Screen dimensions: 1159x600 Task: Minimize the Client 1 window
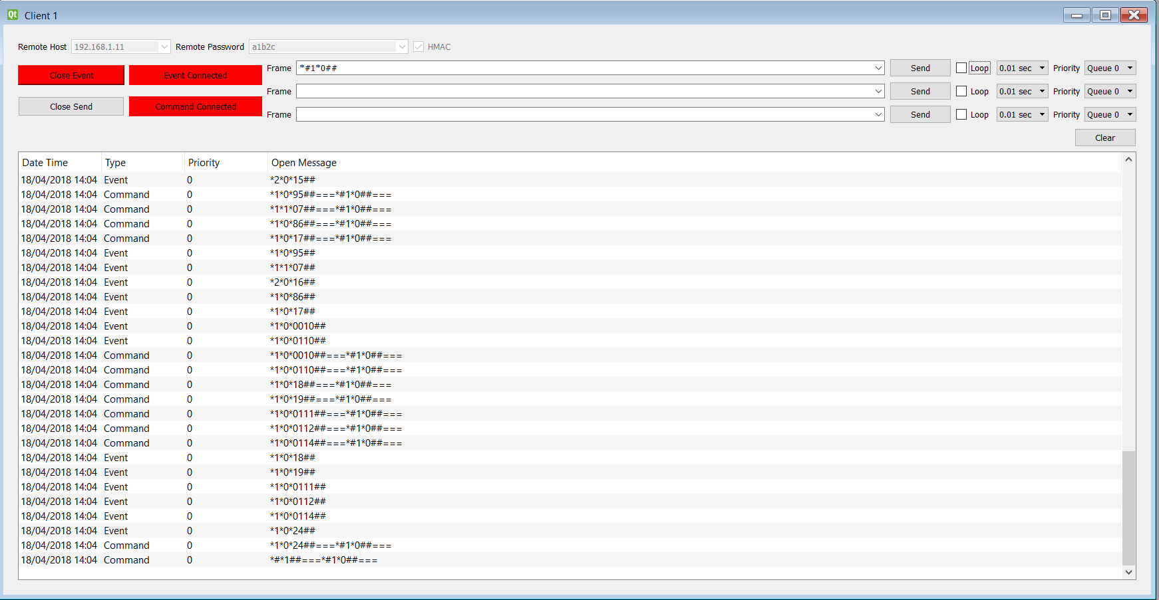[1076, 15]
